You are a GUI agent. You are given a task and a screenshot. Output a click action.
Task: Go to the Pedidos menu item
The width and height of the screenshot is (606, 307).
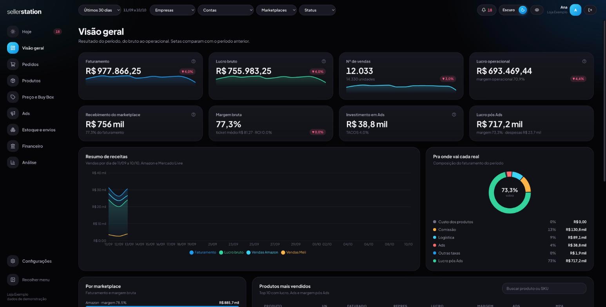tap(30, 65)
